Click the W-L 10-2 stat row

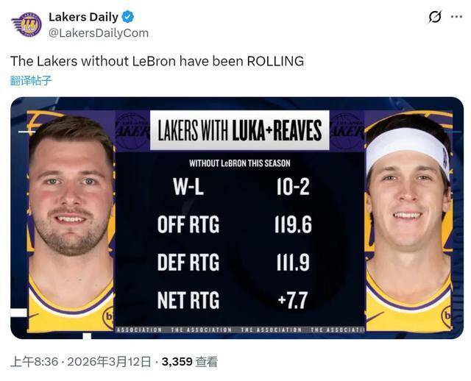[x=239, y=187]
